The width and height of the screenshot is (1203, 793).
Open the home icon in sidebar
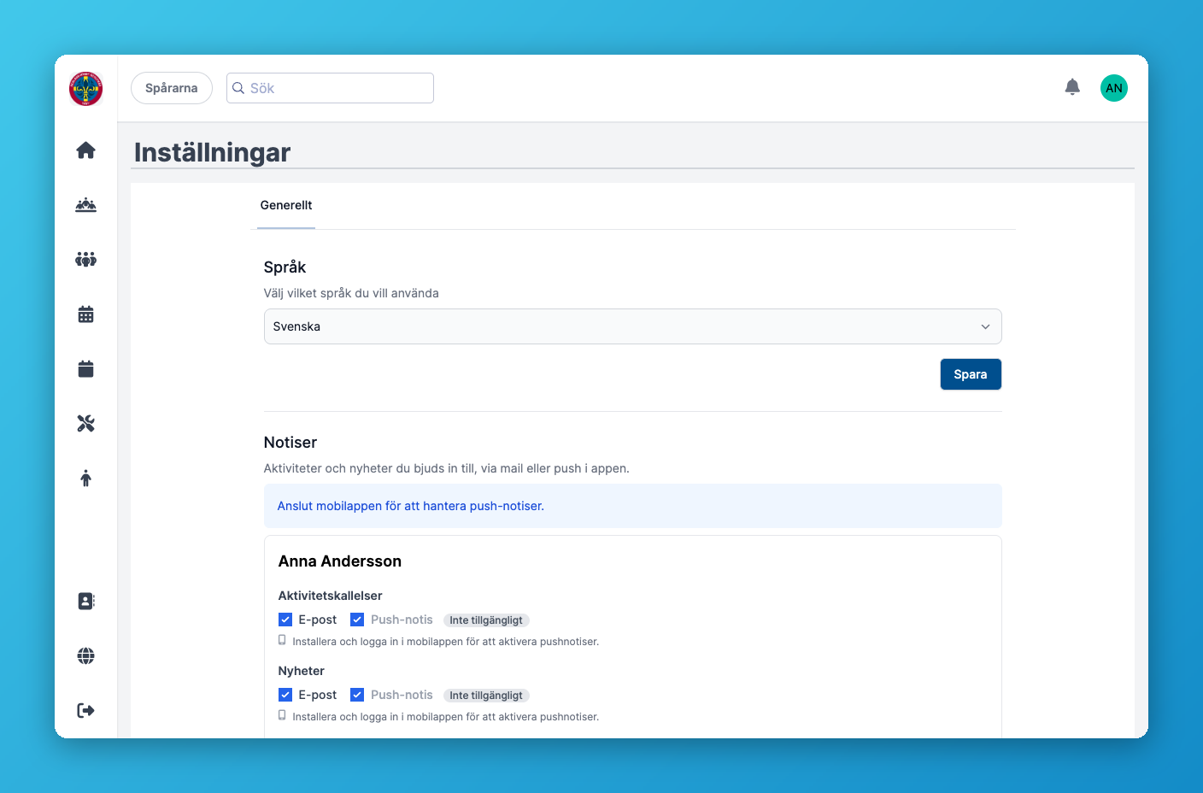(85, 150)
